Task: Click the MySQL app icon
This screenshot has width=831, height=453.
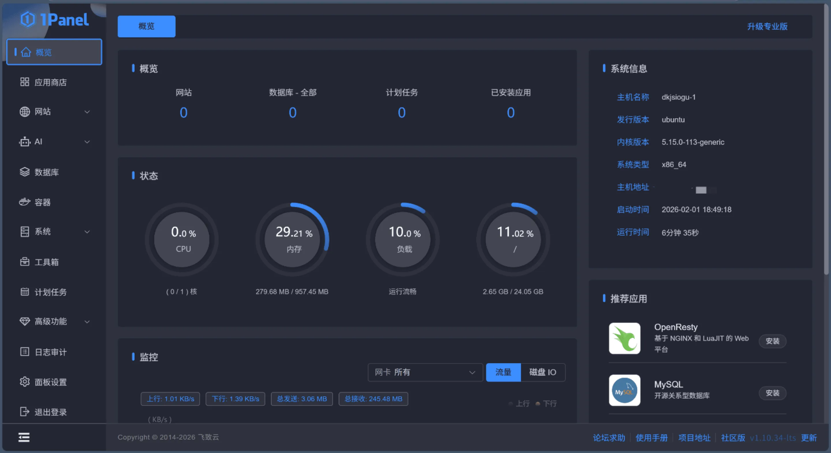Action: pyautogui.click(x=624, y=390)
